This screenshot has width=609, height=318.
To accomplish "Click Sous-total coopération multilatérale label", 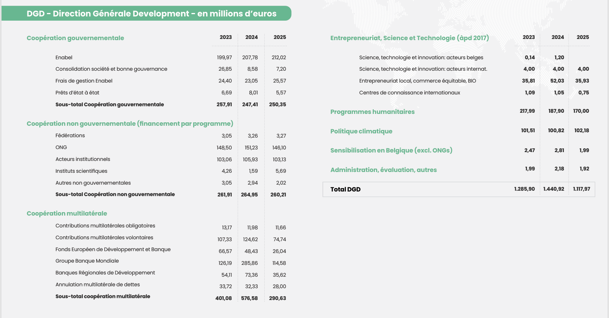I will tap(103, 296).
